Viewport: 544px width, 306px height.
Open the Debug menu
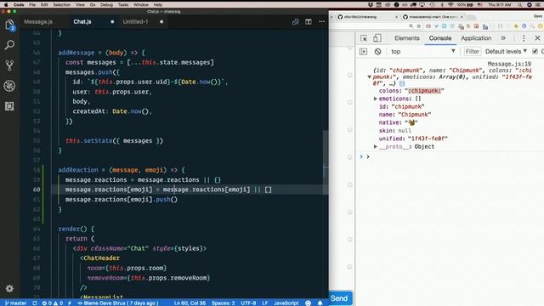click(106, 5)
